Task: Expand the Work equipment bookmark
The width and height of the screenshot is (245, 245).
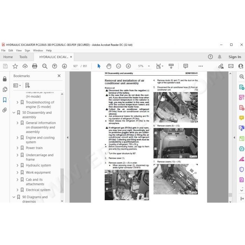Action: tap(17, 173)
